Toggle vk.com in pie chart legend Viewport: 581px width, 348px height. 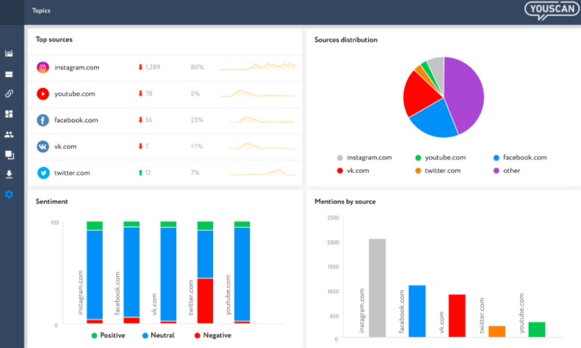(353, 171)
